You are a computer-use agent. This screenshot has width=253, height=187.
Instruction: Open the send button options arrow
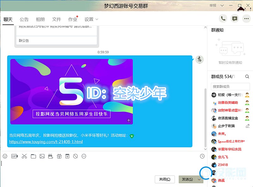(199, 179)
